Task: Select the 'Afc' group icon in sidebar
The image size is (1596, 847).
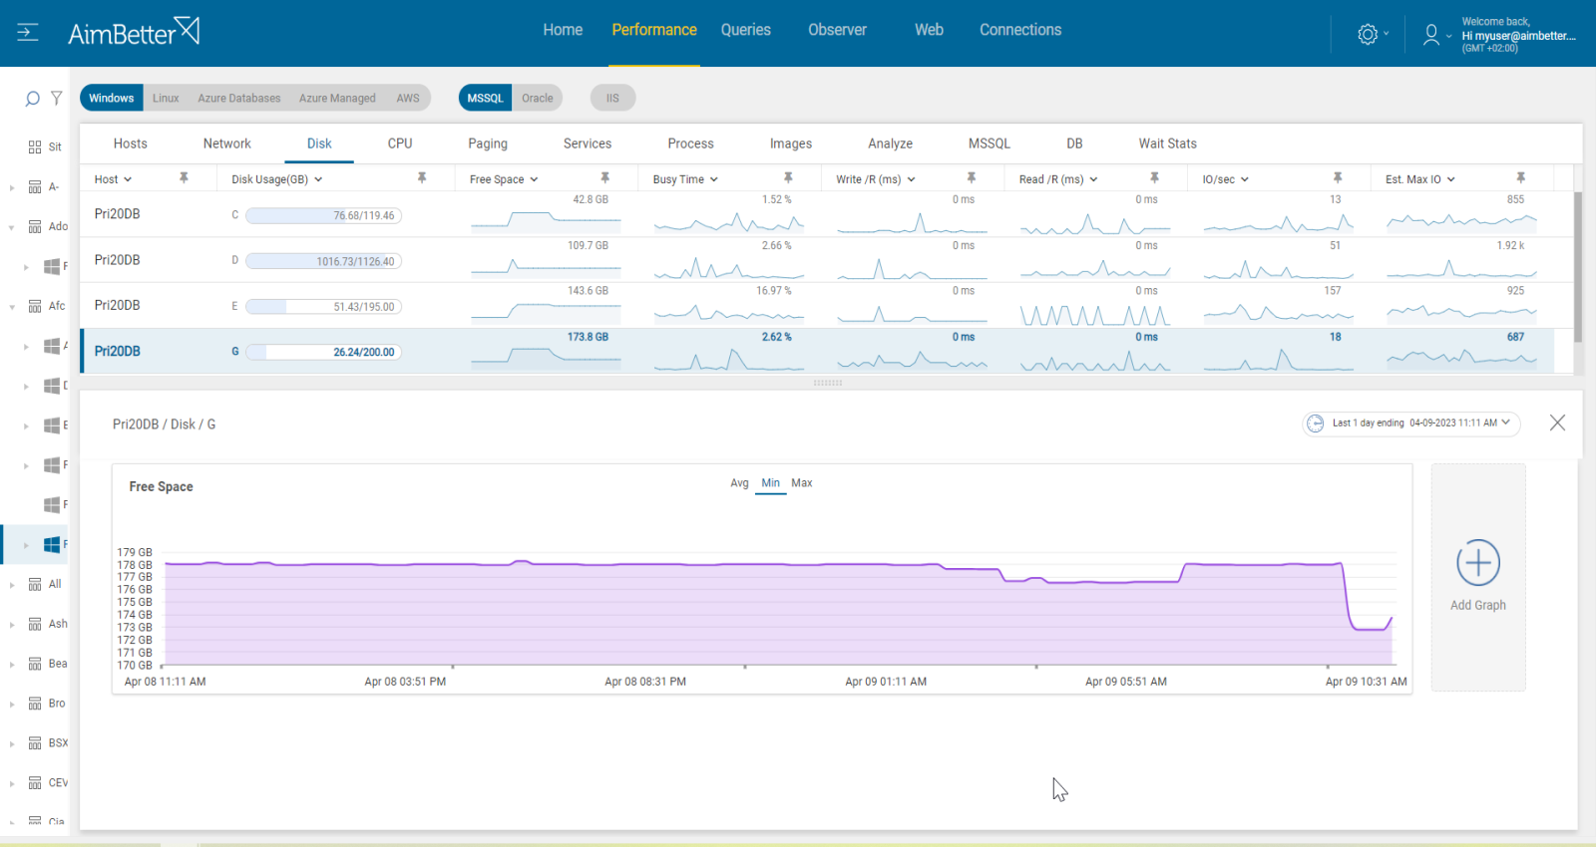Action: tap(35, 306)
